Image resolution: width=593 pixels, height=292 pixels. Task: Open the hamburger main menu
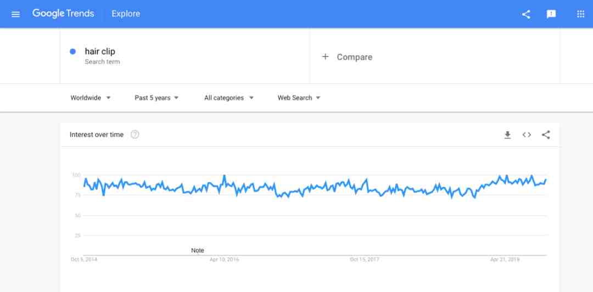click(15, 14)
